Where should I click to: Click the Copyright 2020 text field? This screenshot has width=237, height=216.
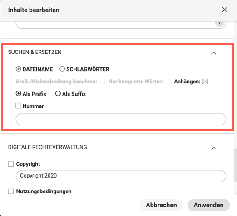tap(121, 176)
